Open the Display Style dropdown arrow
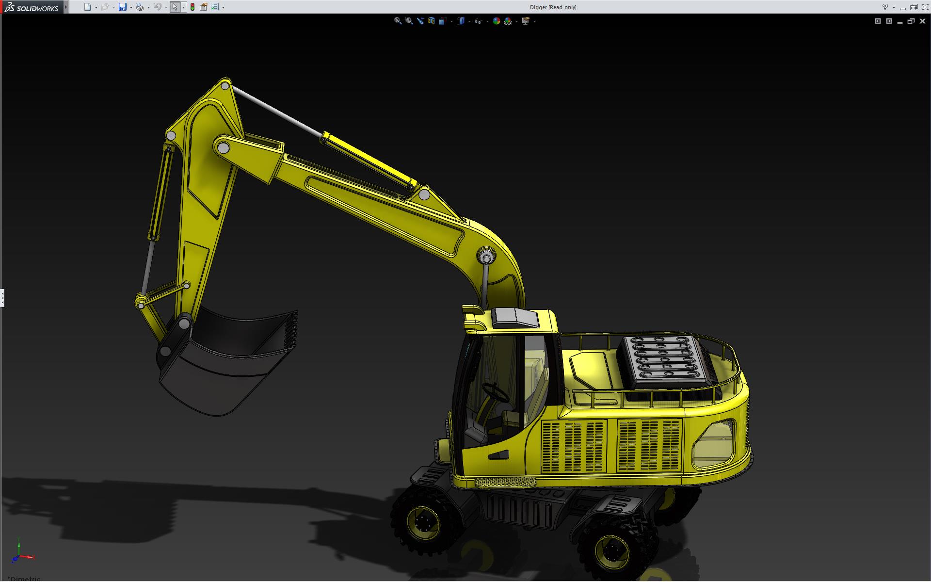The width and height of the screenshot is (931, 582). (469, 21)
